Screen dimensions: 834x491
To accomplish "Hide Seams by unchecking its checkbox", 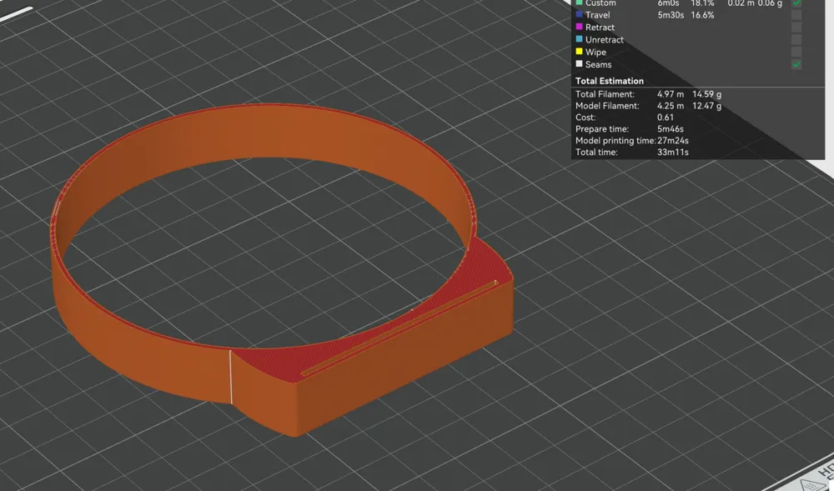I will [796, 64].
